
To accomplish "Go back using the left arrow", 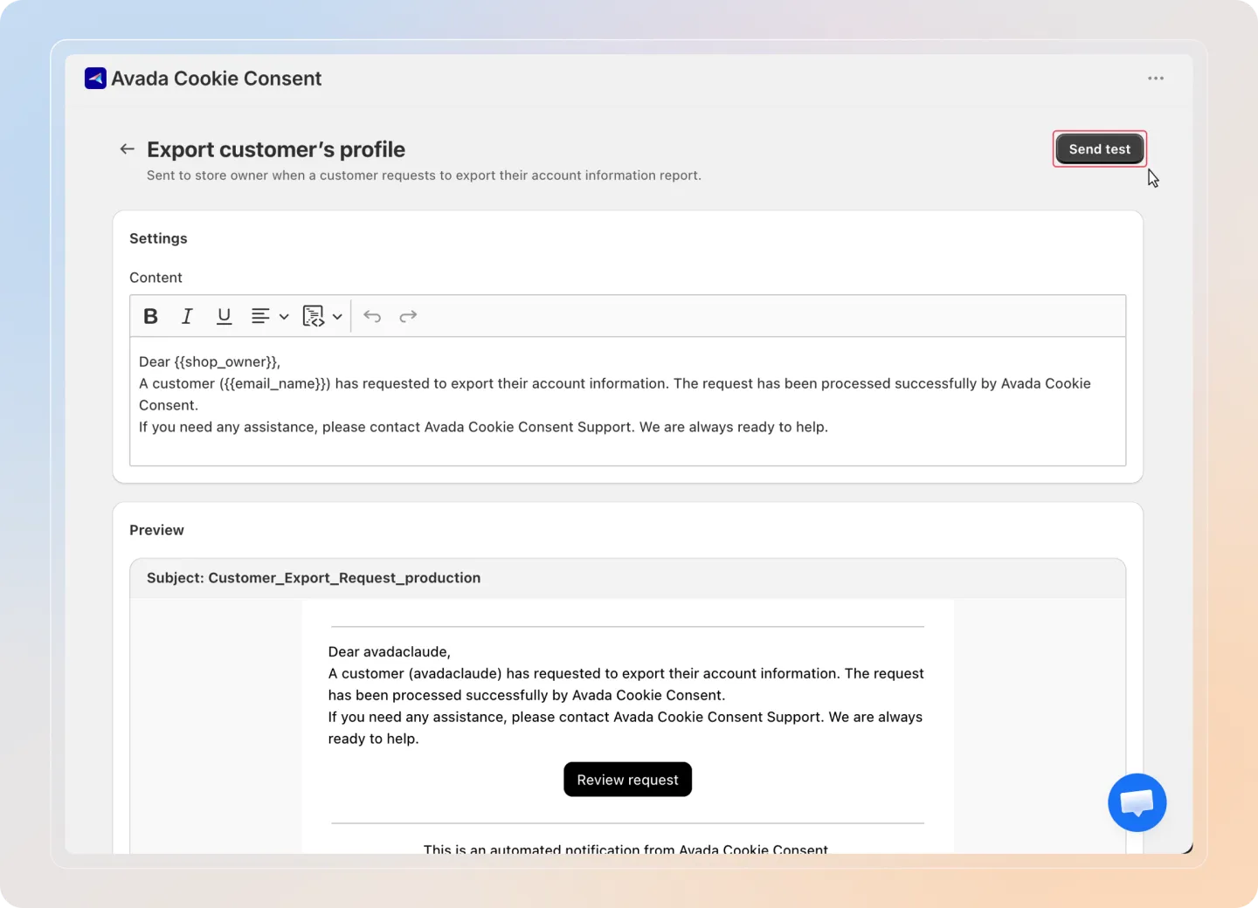I will point(127,149).
